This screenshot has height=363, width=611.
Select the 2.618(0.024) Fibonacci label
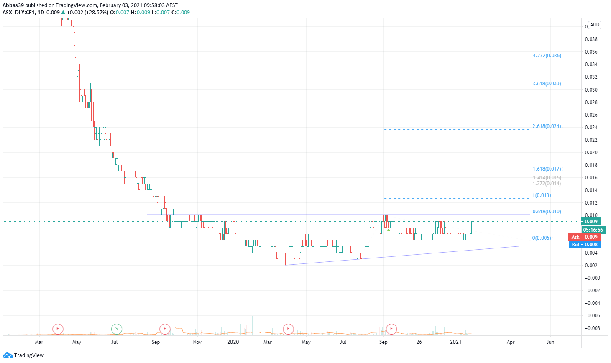coord(547,126)
